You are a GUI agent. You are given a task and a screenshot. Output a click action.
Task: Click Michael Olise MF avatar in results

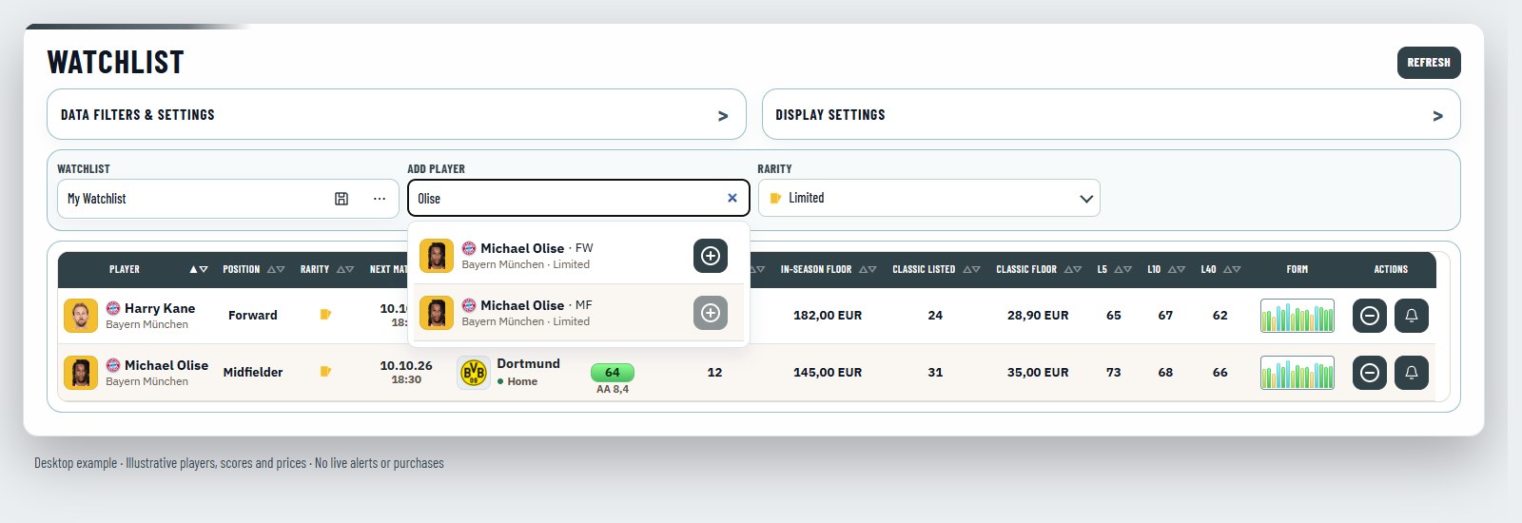437,313
